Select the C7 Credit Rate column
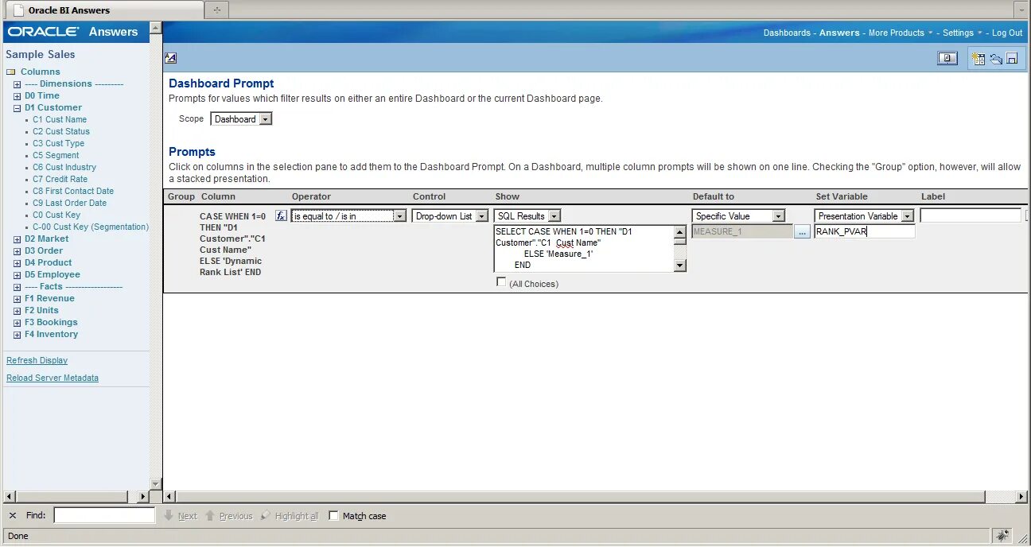 pos(60,179)
